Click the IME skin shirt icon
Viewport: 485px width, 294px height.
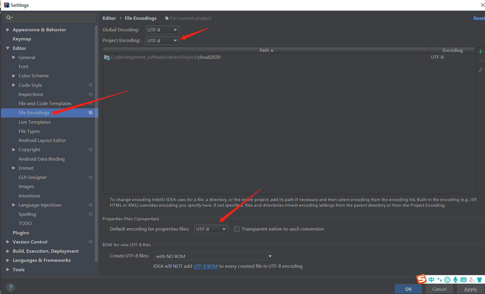[x=479, y=280]
